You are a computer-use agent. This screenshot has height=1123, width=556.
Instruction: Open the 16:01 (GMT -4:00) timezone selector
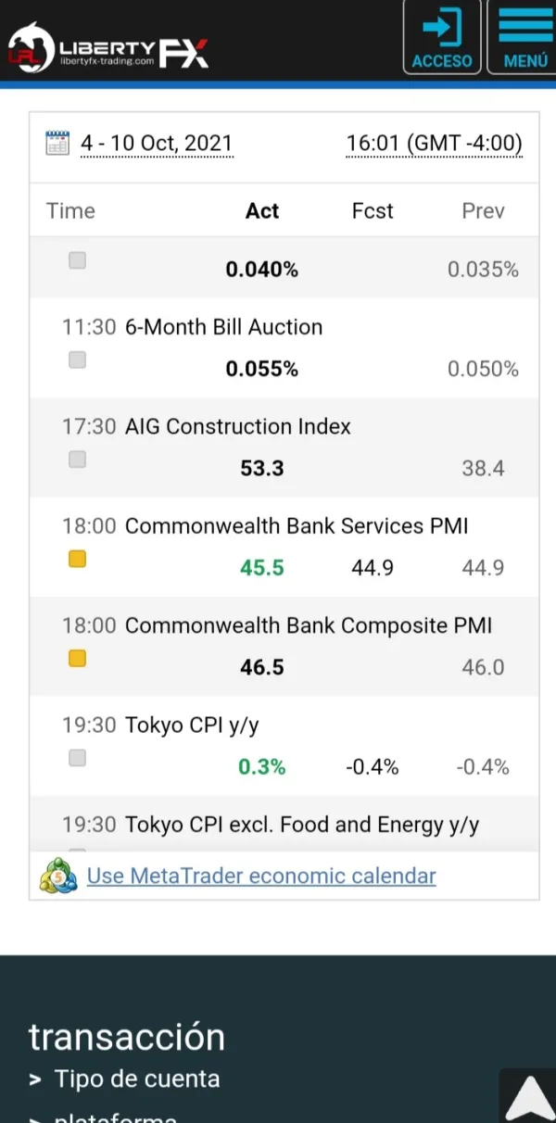434,144
